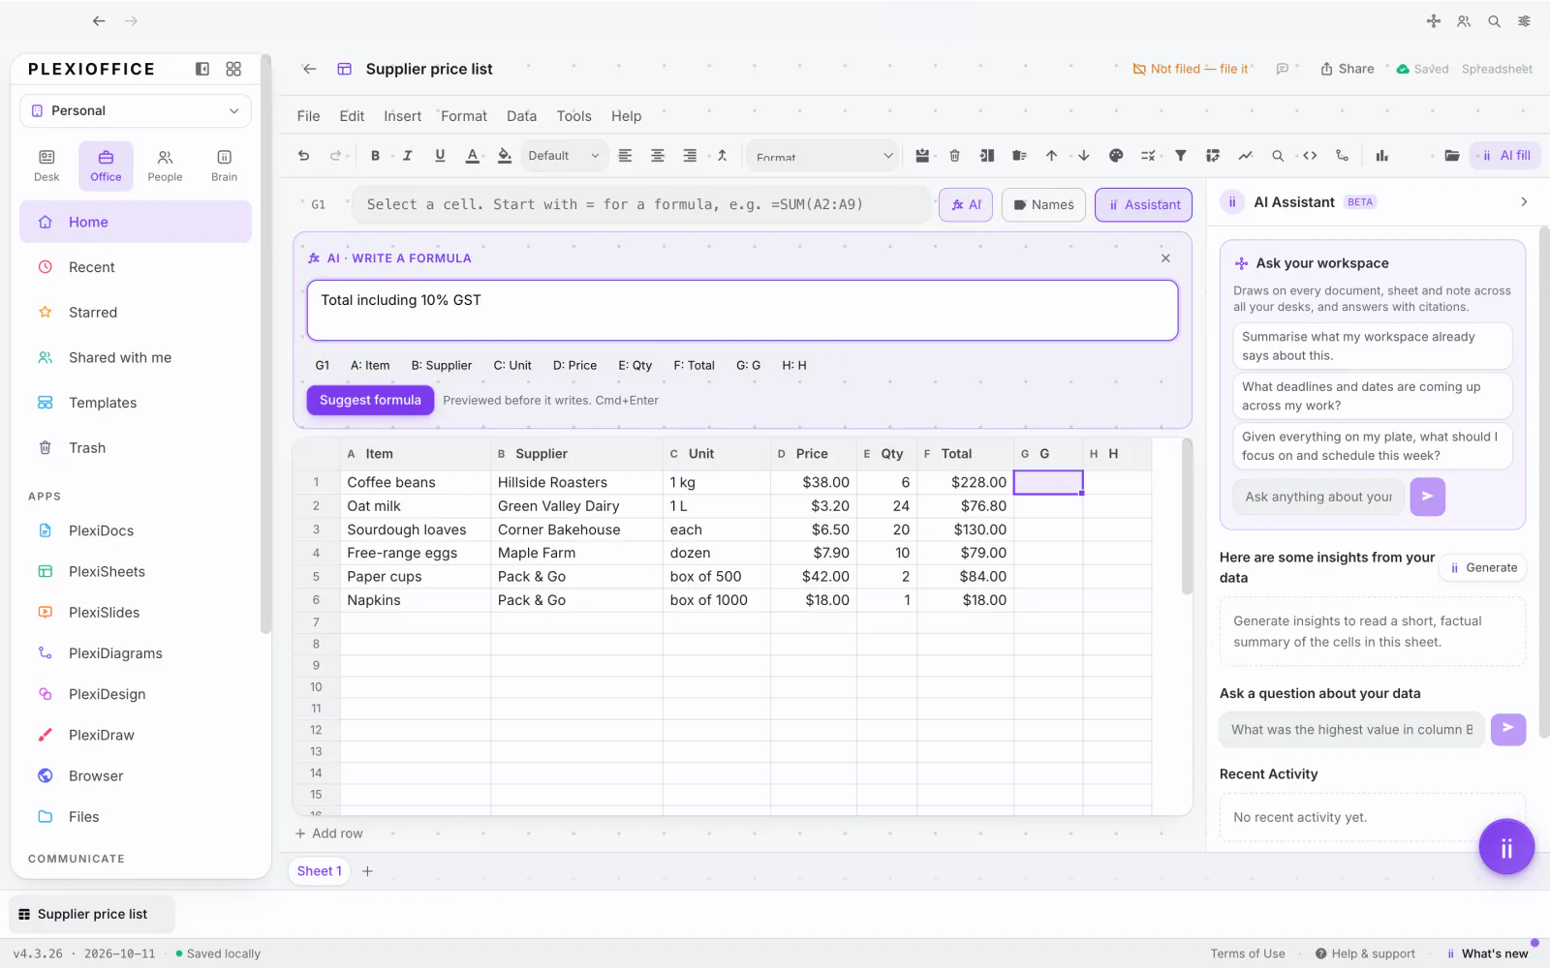Open the Not filed — file it link

1191,69
